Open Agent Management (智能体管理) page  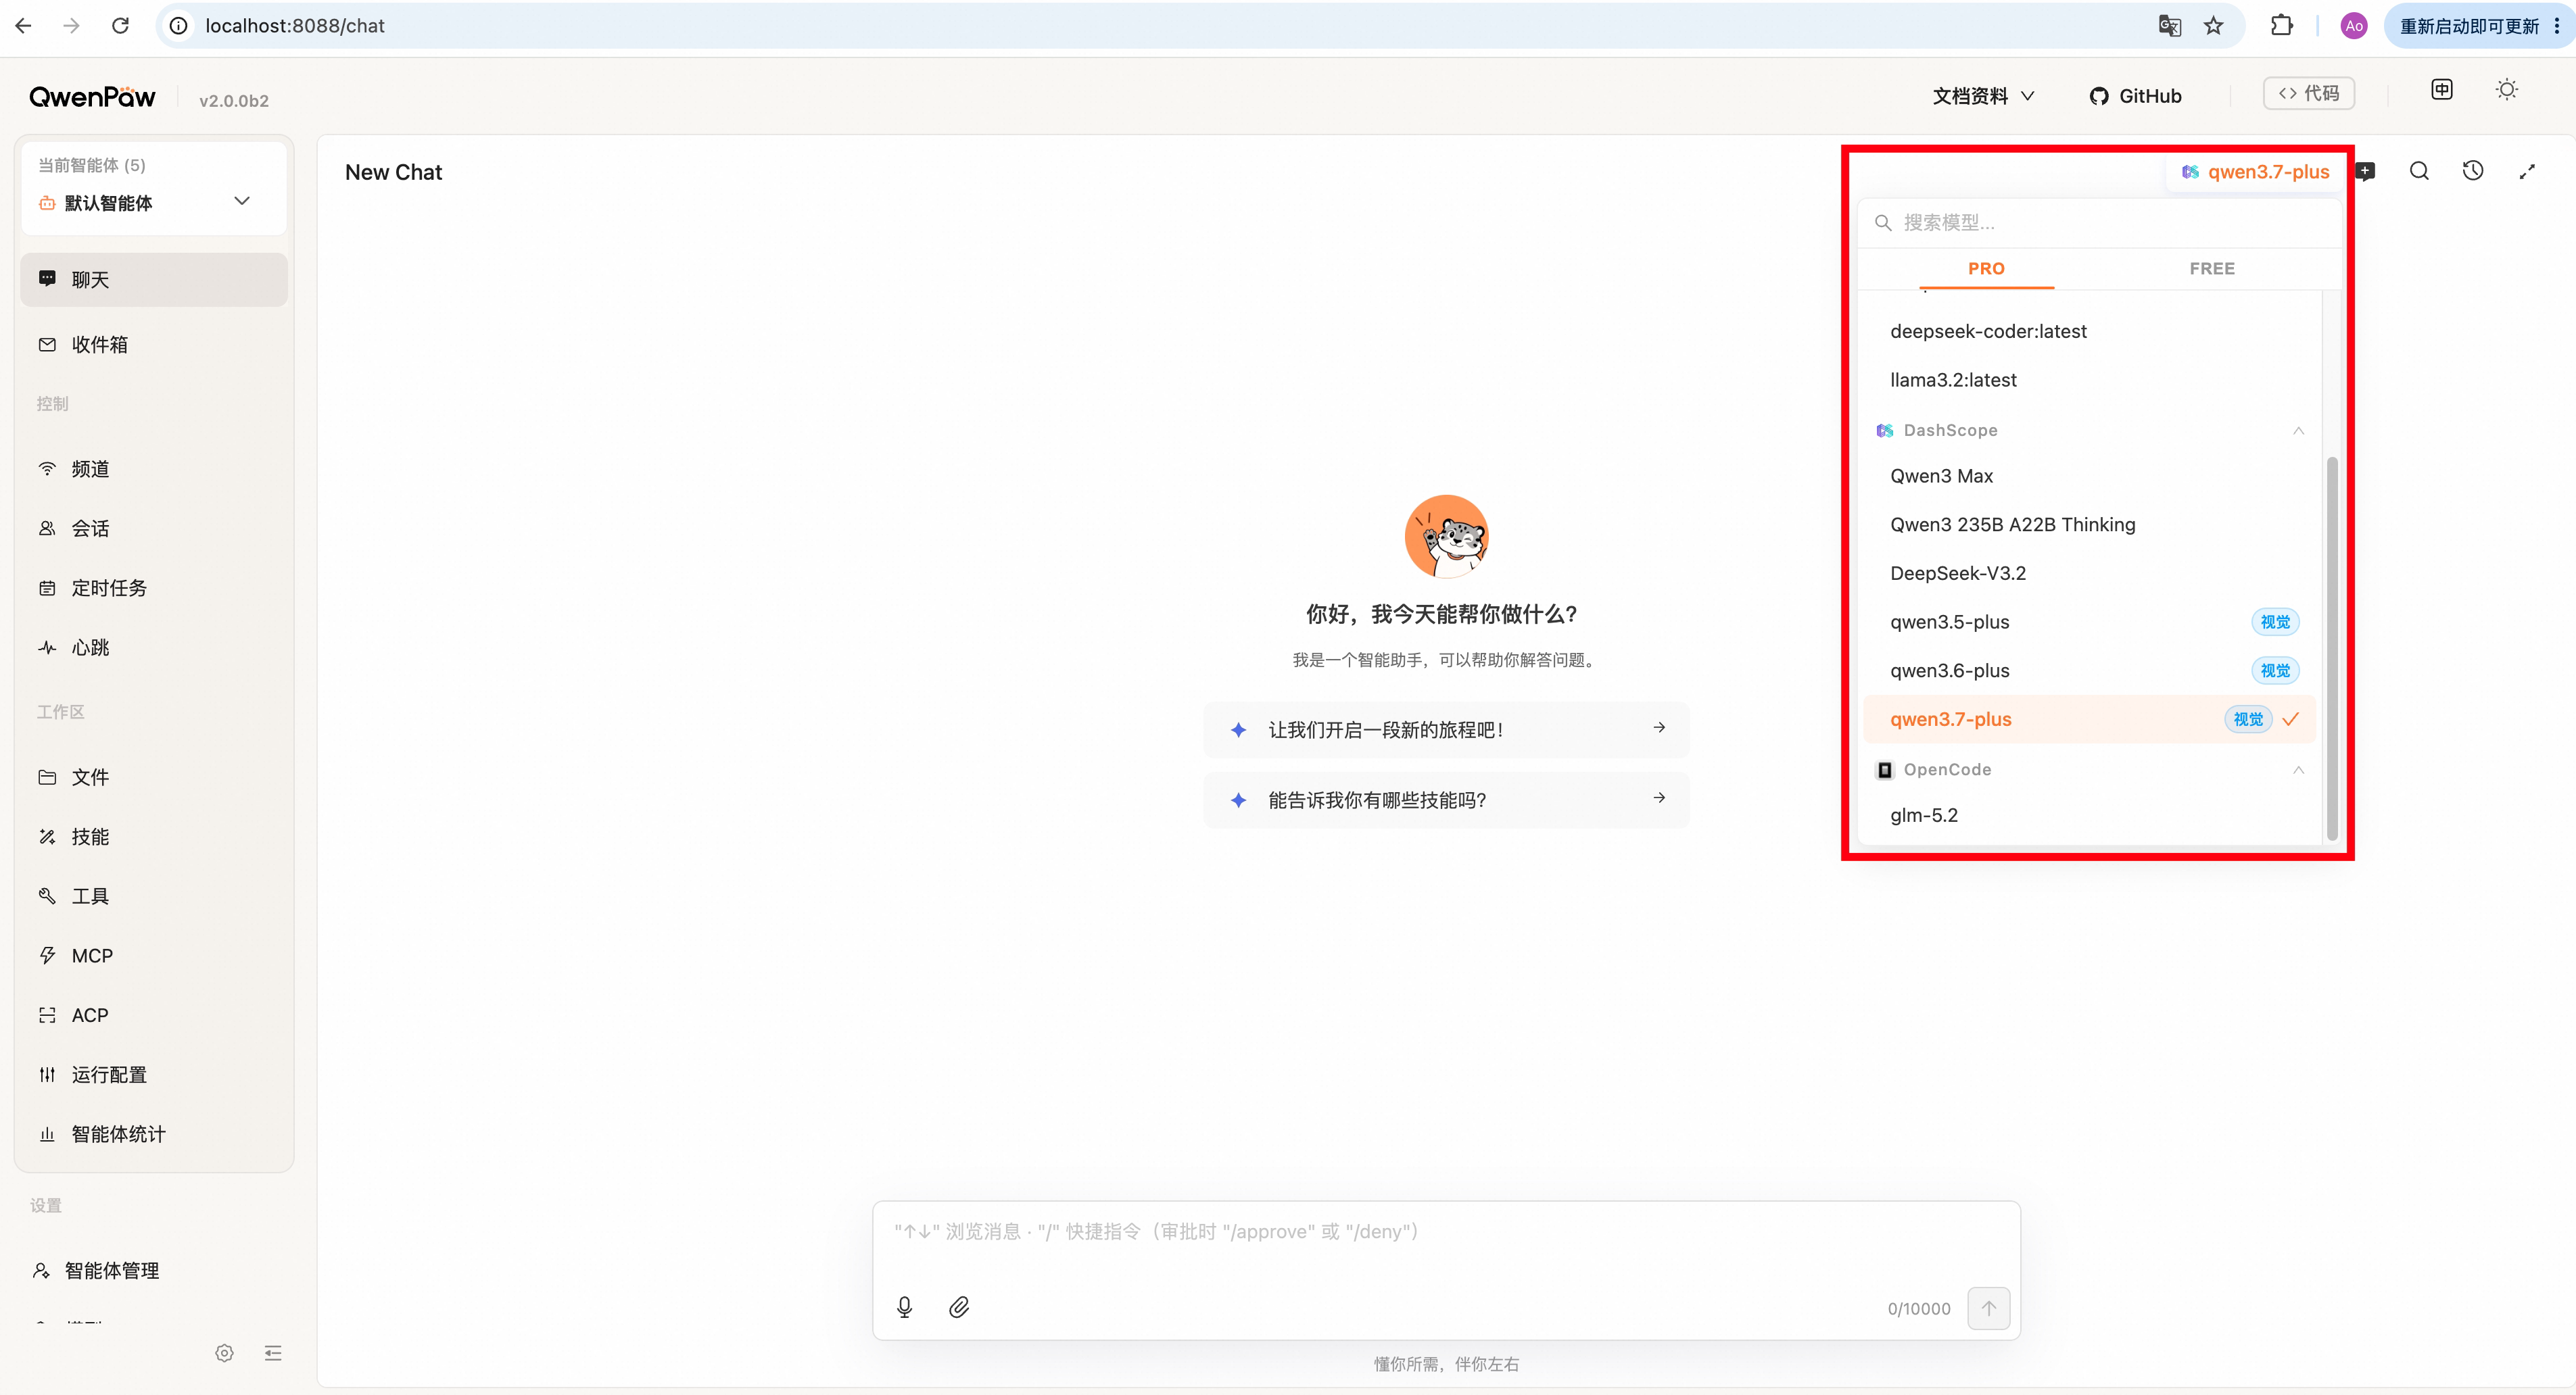point(154,1271)
